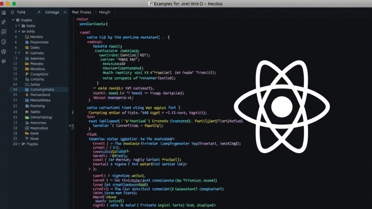Collapse the root Pogbes folder chevron
This screenshot has height=209, width=372.
(x=13, y=20)
